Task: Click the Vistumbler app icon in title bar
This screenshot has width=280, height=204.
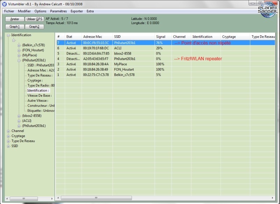Action: coord(5,4)
